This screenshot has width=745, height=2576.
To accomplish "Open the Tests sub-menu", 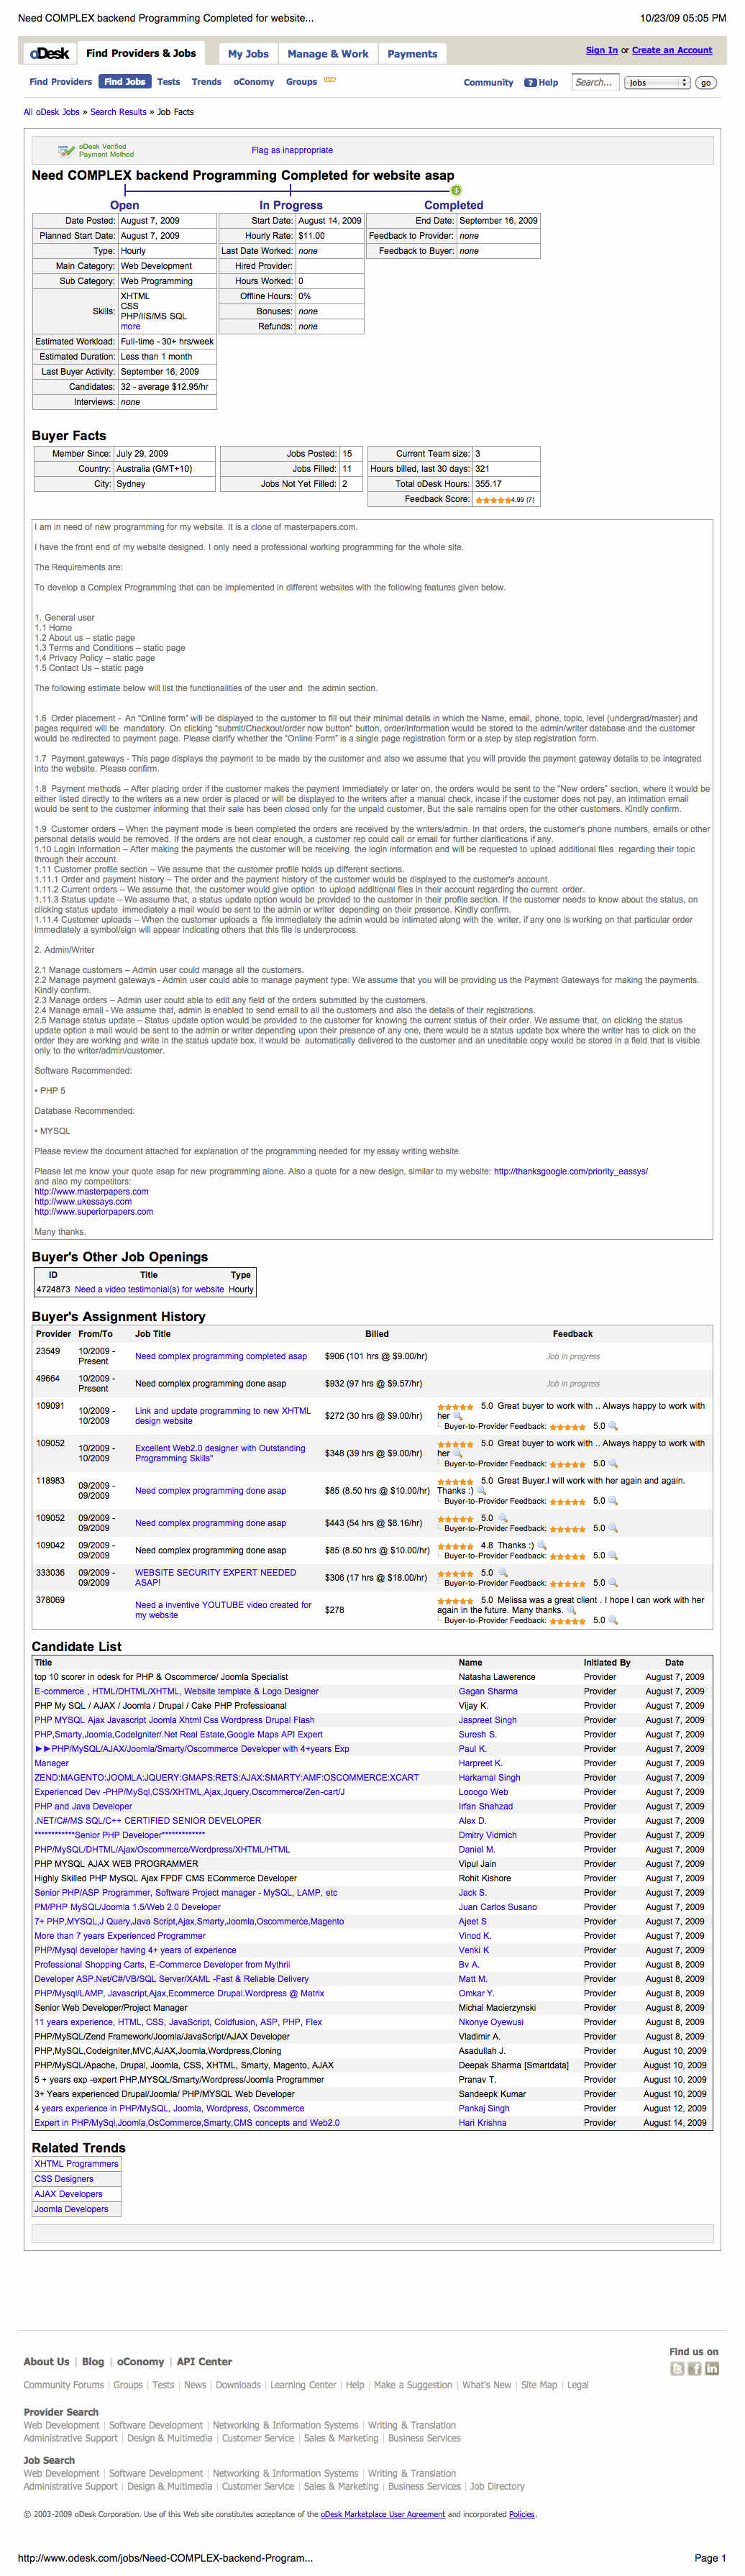I will (169, 82).
